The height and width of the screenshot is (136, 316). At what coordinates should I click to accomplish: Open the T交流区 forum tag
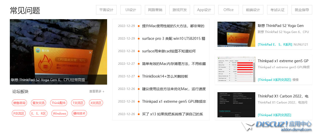(x=78, y=103)
